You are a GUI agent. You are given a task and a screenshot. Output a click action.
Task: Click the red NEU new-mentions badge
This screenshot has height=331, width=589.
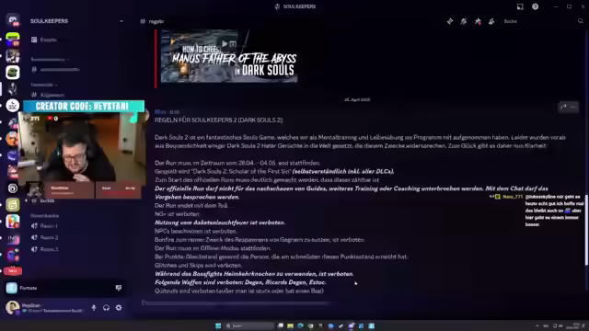click(13, 270)
